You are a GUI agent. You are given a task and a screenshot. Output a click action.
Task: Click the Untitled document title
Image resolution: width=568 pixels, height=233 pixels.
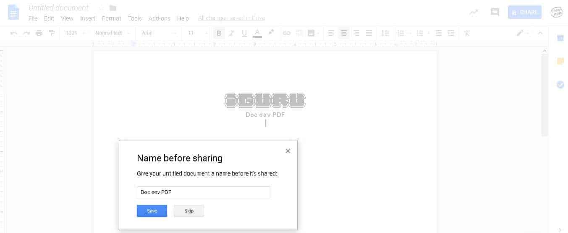tap(58, 8)
